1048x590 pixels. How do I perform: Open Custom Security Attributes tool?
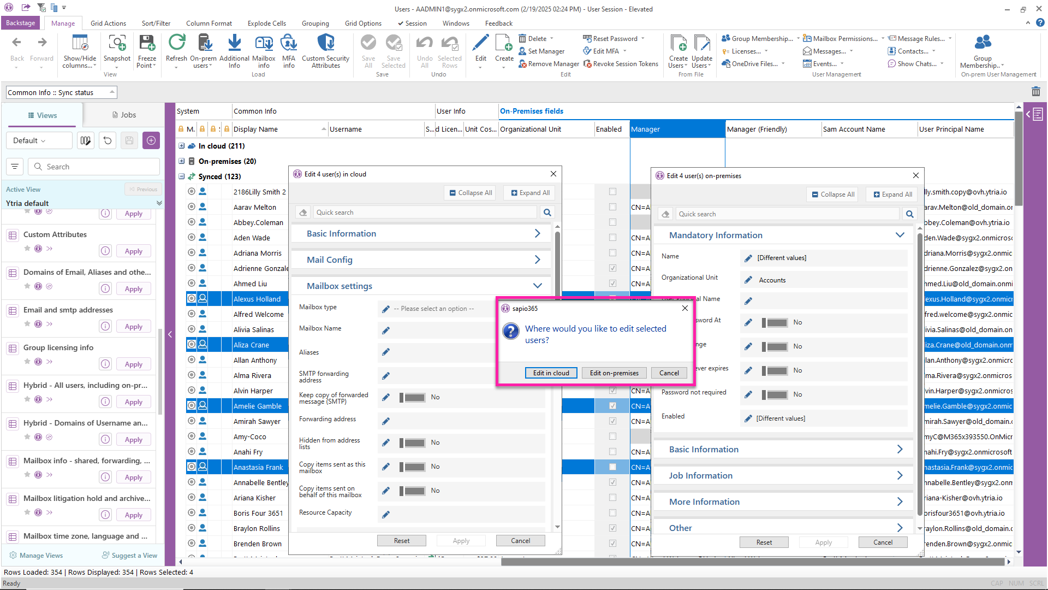tap(325, 44)
